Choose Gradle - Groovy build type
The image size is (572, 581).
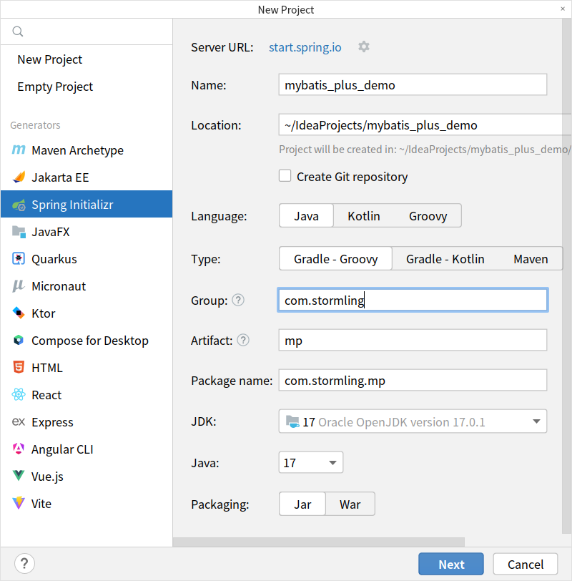[335, 258]
